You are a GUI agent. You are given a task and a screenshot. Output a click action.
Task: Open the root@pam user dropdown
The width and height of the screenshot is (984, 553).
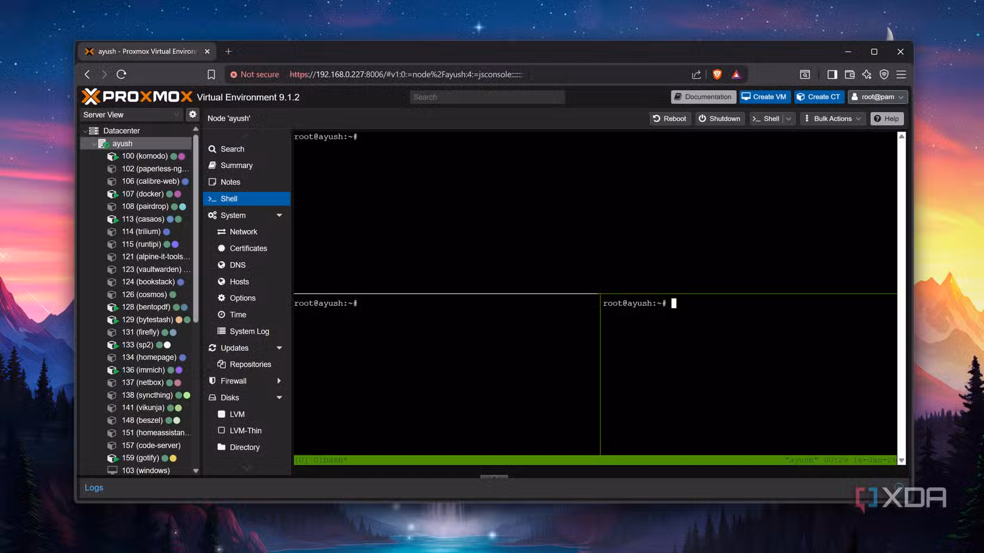[x=878, y=97]
